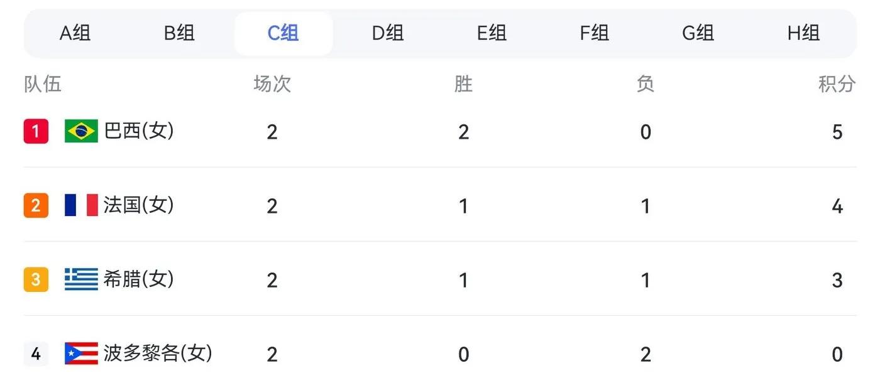Viewport: 880px width, 388px height.
Task: Click the Puerto Rico flag icon
Action: (x=81, y=353)
